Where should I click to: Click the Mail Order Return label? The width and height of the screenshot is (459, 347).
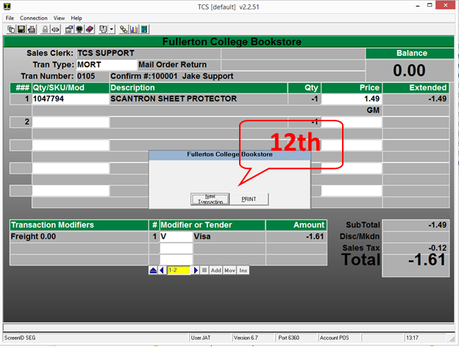172,65
